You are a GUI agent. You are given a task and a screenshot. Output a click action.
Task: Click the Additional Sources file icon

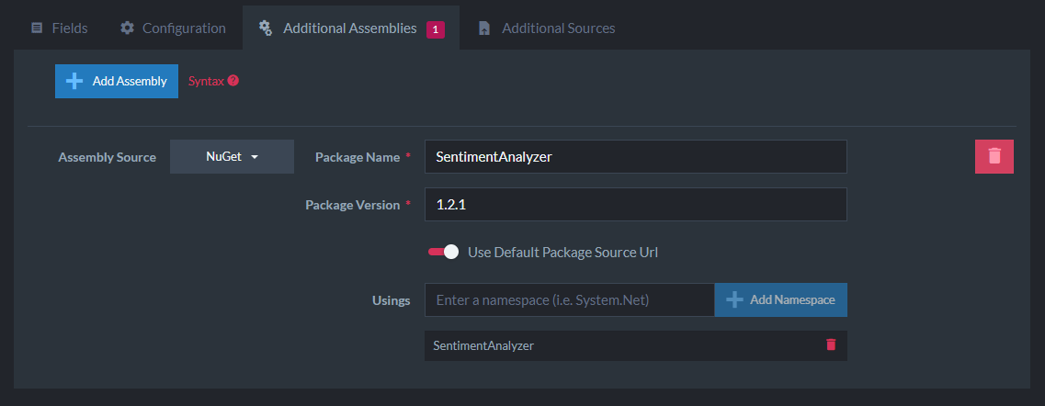click(484, 28)
